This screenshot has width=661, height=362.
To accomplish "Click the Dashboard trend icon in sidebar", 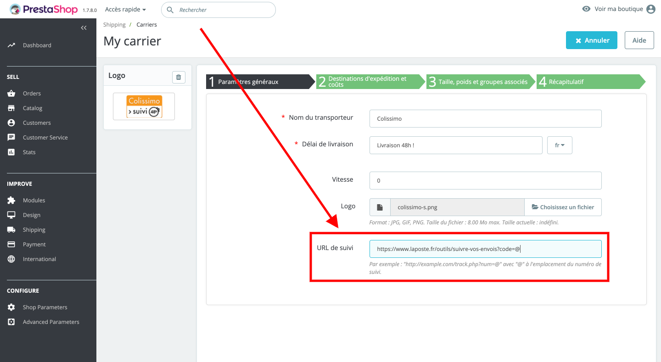I will [11, 45].
